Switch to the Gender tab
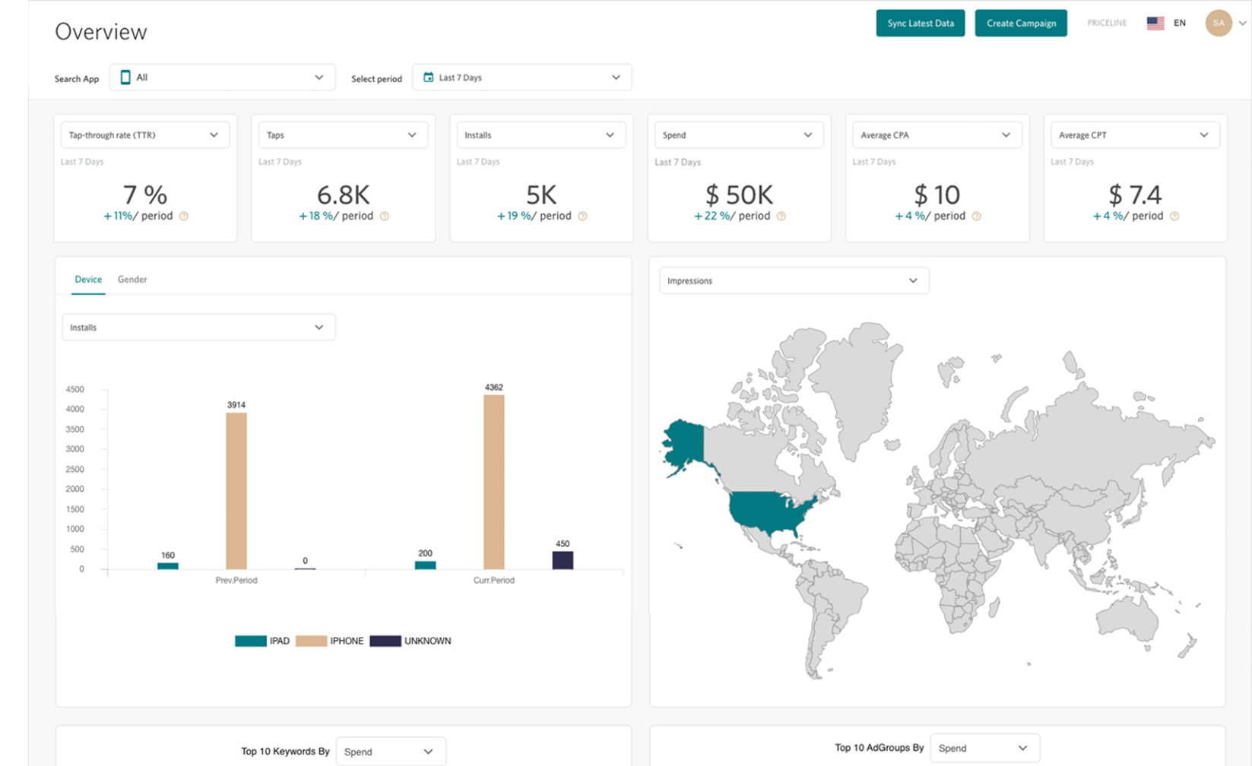The width and height of the screenshot is (1252, 766). click(x=132, y=280)
